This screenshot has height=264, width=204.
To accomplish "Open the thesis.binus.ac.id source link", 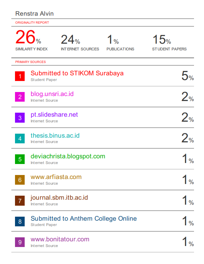I will tap(55, 136).
